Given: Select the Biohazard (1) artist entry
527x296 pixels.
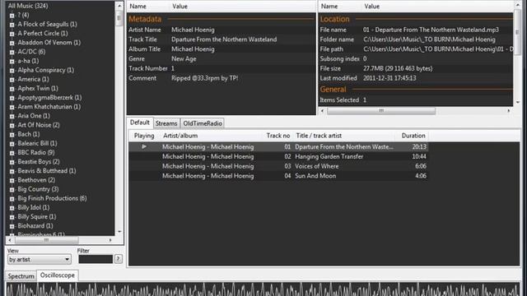Looking at the screenshot, I should 35,226.
